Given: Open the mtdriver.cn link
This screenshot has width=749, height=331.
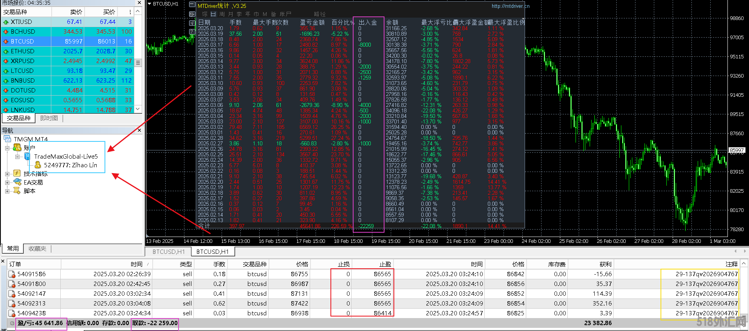Looking at the screenshot, I should pyautogui.click(x=510, y=6).
